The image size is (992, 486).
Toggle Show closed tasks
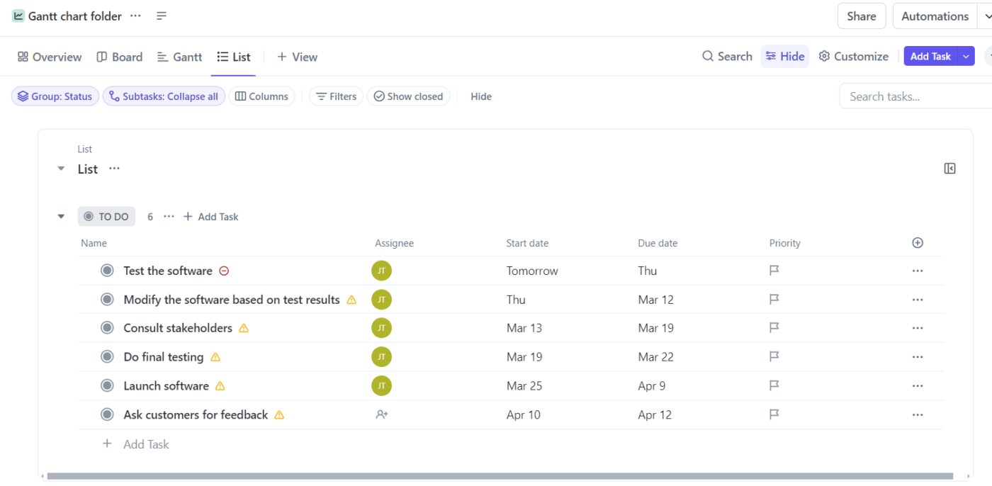tap(408, 96)
